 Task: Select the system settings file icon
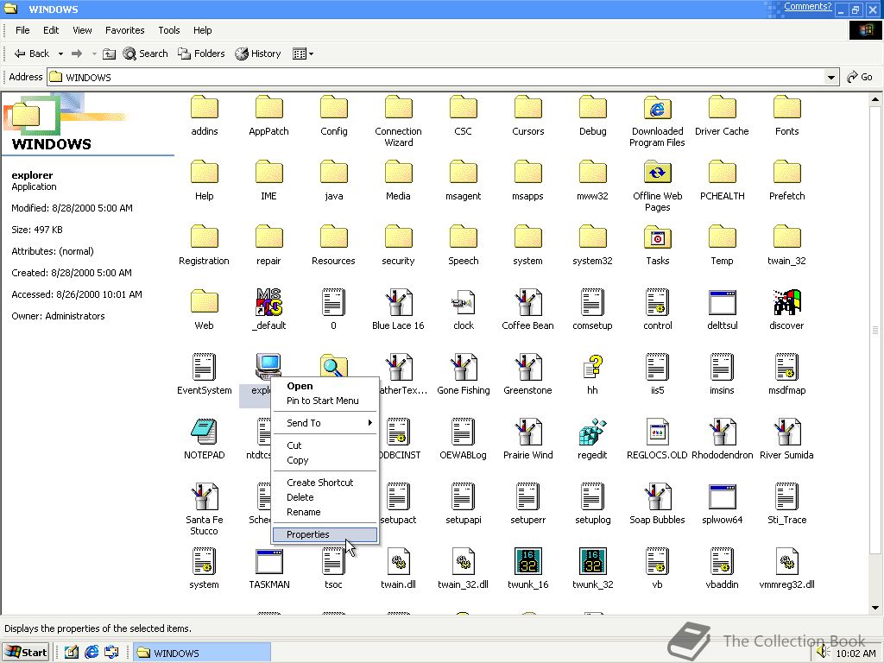(x=204, y=562)
